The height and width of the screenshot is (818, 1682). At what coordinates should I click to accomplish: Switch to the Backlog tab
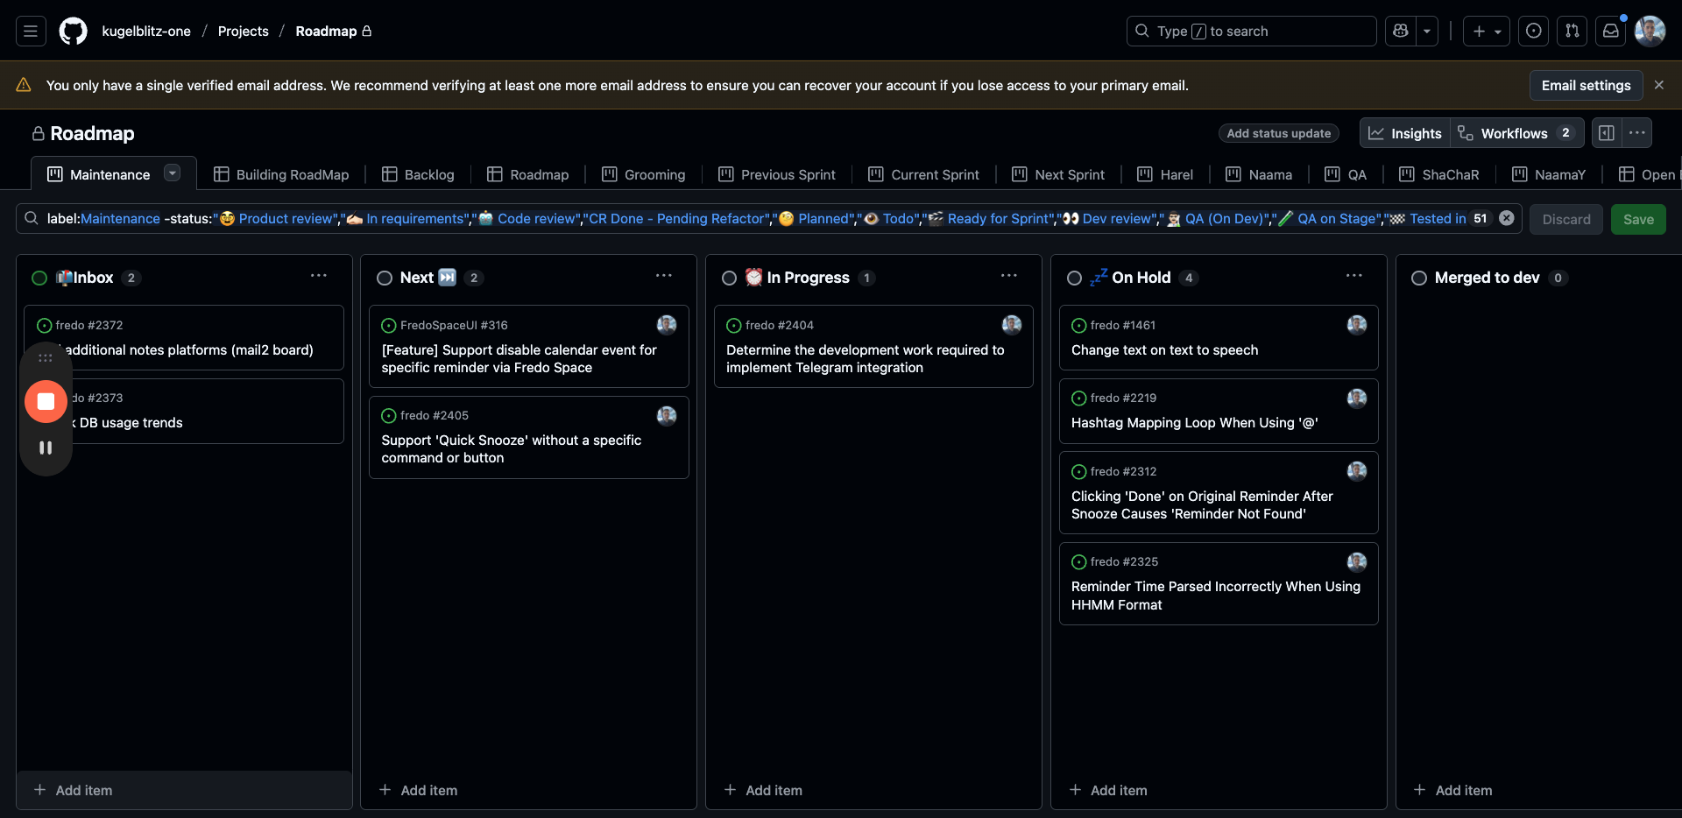419,174
